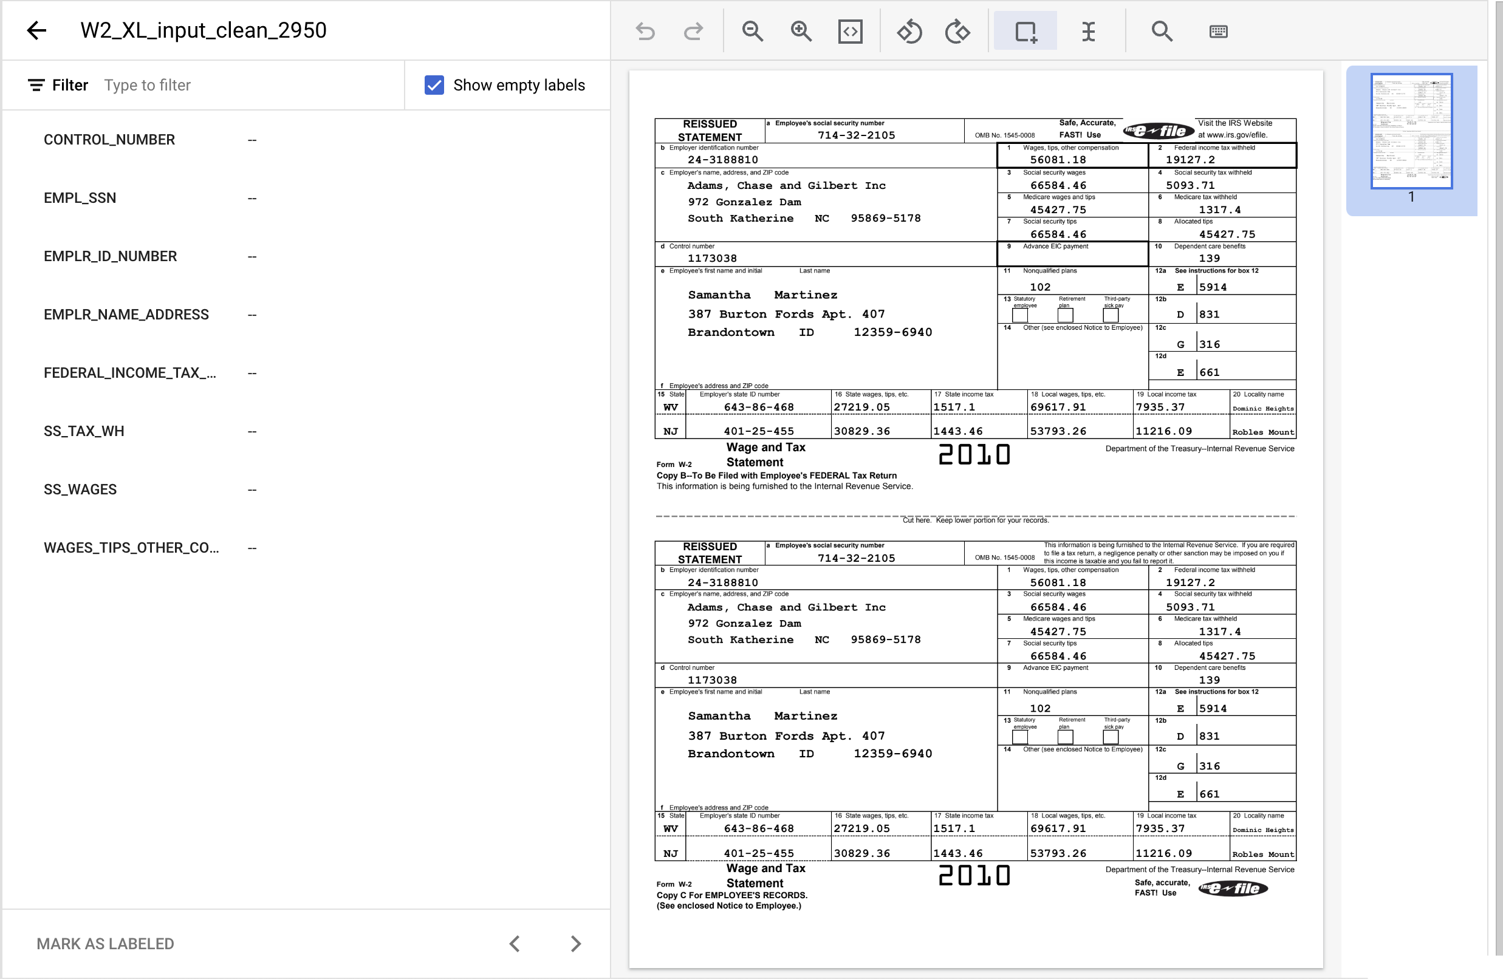Viewport: 1503px width, 979px height.
Task: Switch to the text selection tool
Action: point(1089,30)
